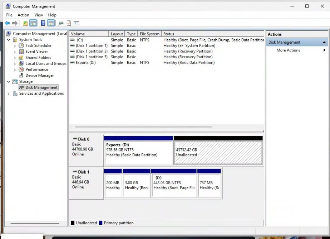This screenshot has width=330, height=239.
Task: Expand the Event Viewer node
Action: point(15,52)
